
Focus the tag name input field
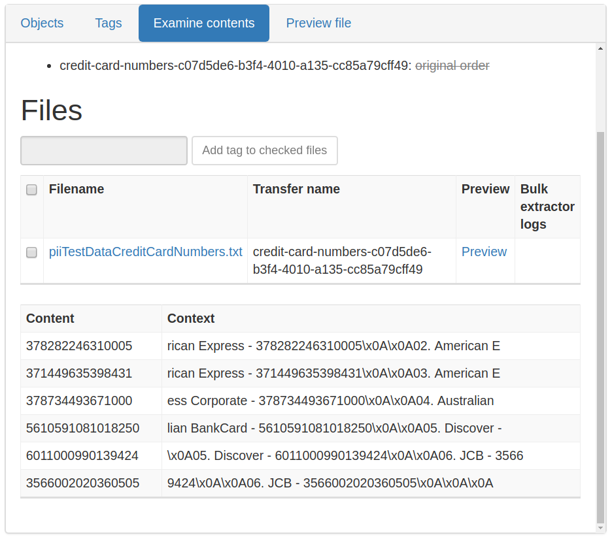tap(104, 151)
